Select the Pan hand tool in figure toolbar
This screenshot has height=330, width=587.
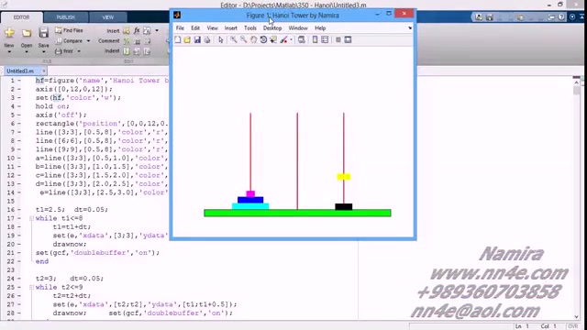point(253,39)
